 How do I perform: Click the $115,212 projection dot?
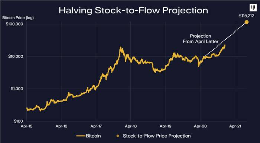(x=247, y=22)
